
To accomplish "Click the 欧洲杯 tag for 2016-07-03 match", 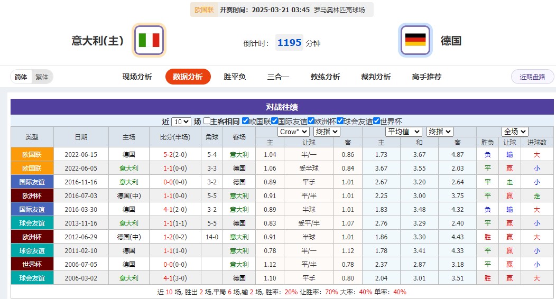I will (x=32, y=195).
